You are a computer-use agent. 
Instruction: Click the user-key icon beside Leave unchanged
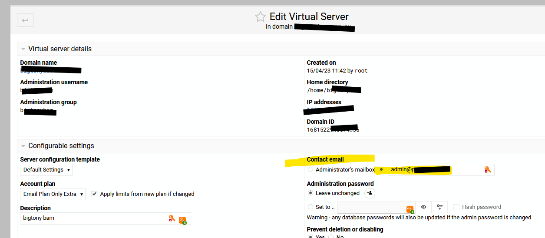click(370, 193)
